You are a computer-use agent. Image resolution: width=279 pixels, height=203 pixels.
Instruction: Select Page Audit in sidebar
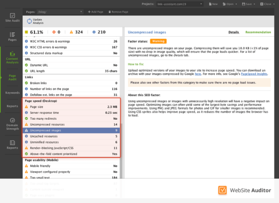[12, 78]
